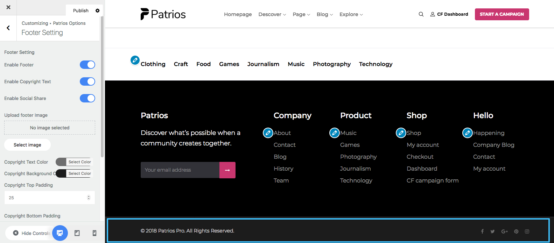Switch to tablet preview mode

pyautogui.click(x=77, y=233)
